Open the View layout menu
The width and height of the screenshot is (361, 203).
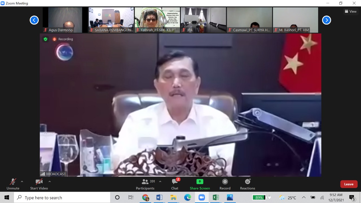[351, 12]
